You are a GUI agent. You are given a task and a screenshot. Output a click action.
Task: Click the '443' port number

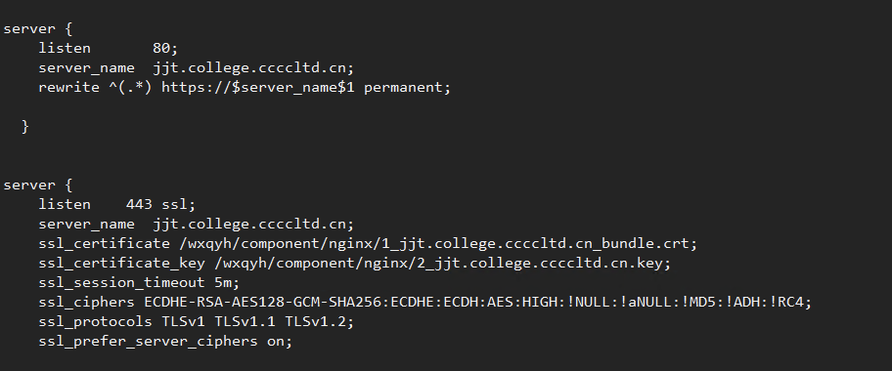pyautogui.click(x=139, y=204)
